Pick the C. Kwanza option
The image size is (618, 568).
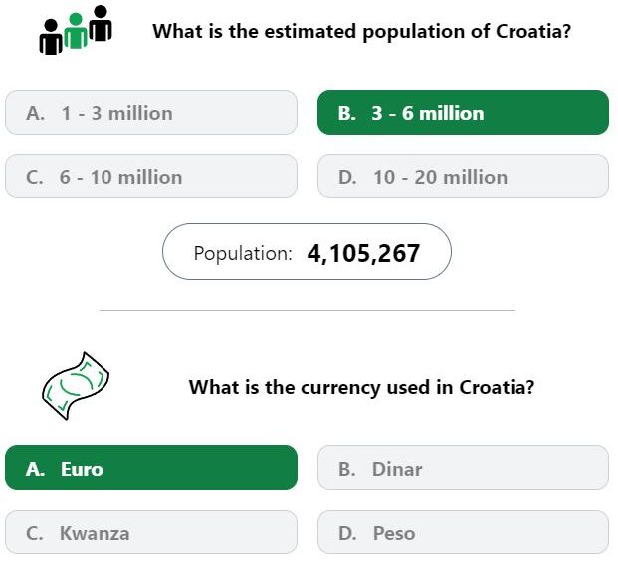pos(151,532)
